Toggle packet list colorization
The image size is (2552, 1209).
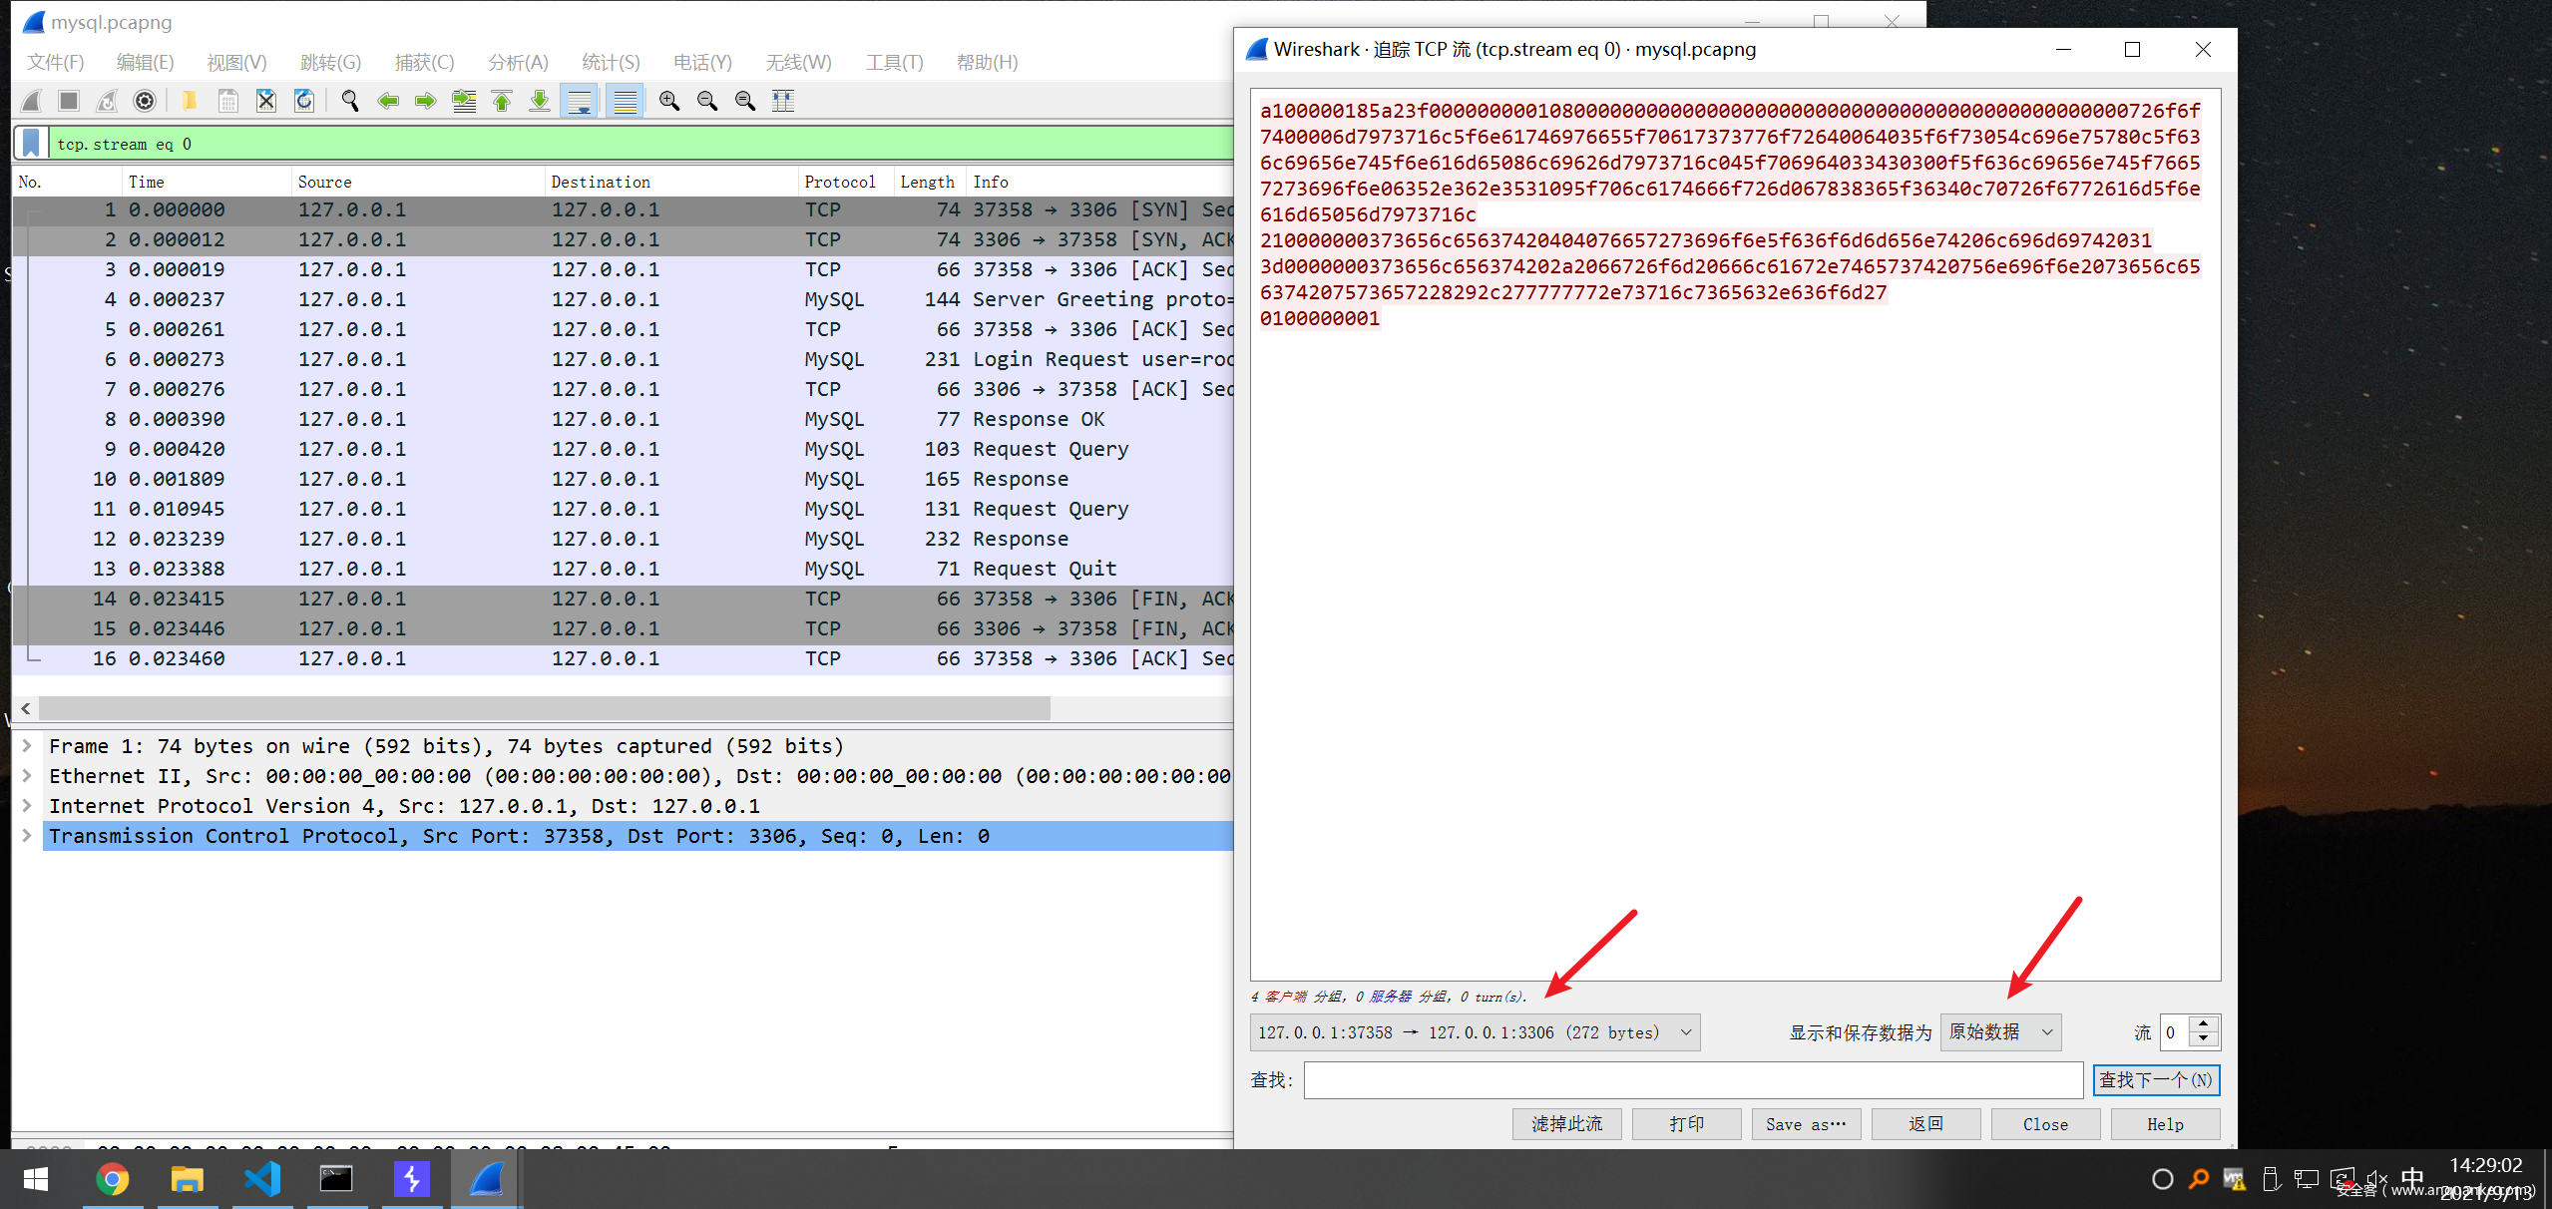[x=626, y=101]
